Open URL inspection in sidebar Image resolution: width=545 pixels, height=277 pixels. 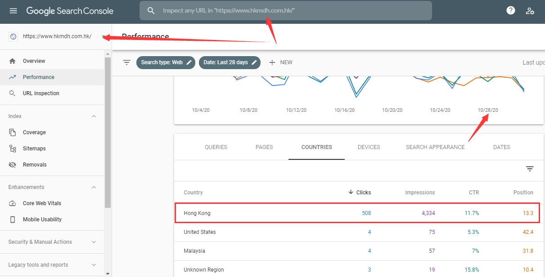[52, 93]
